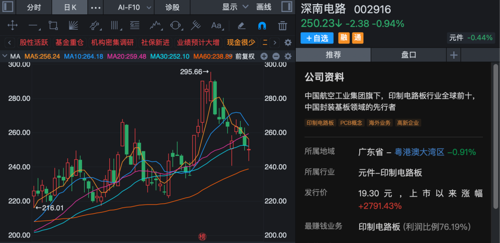Pick the wave pattern drawing tool
Viewport: 500px width, 243px height.
(155, 25)
